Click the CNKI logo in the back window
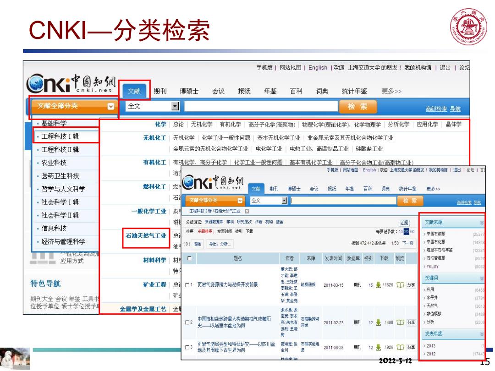This screenshot has height=371, width=495. (x=71, y=84)
